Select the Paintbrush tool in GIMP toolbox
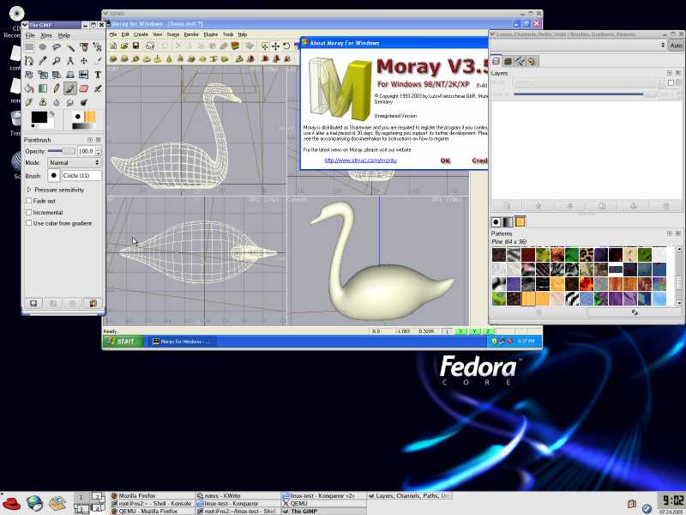Screen dimensions: 686x515 tap(70, 88)
